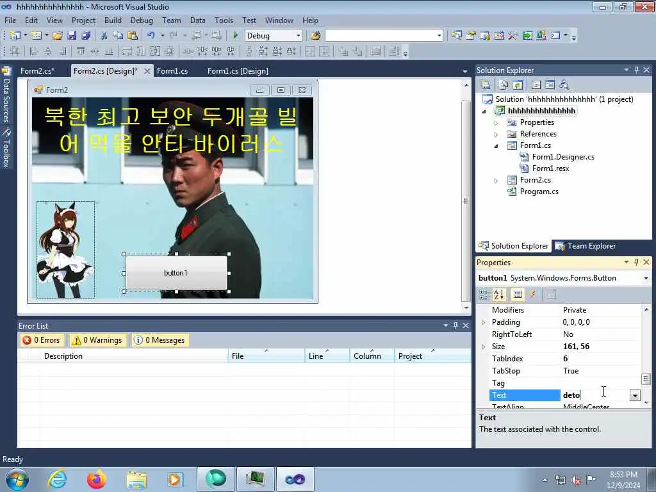Switch to the Form2.cs* code tab
The width and height of the screenshot is (656, 492).
37,71
